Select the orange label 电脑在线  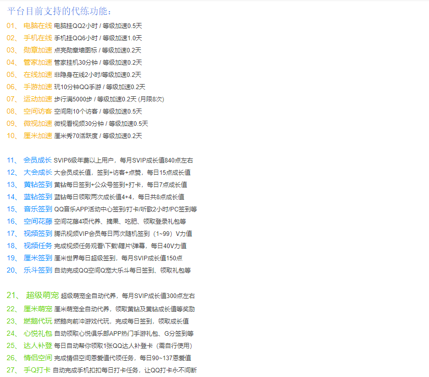click(x=38, y=25)
